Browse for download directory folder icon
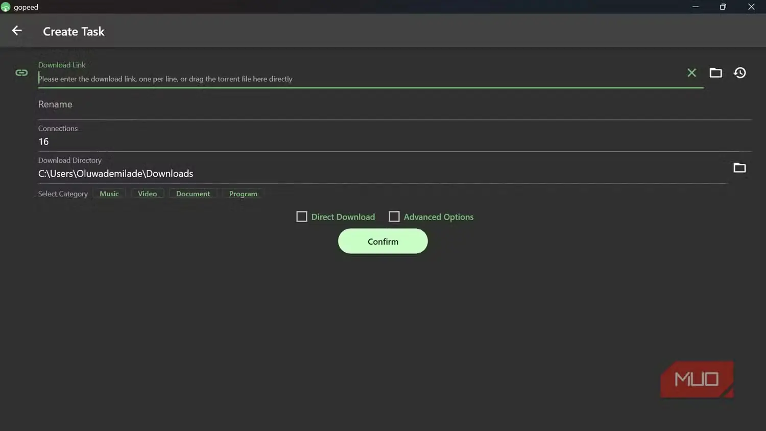 pyautogui.click(x=739, y=167)
